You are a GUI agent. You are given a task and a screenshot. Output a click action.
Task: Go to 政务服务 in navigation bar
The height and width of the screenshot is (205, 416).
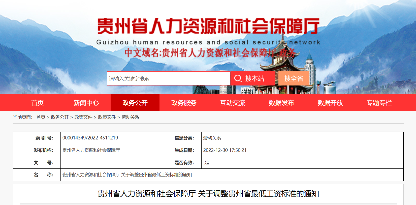point(184,103)
